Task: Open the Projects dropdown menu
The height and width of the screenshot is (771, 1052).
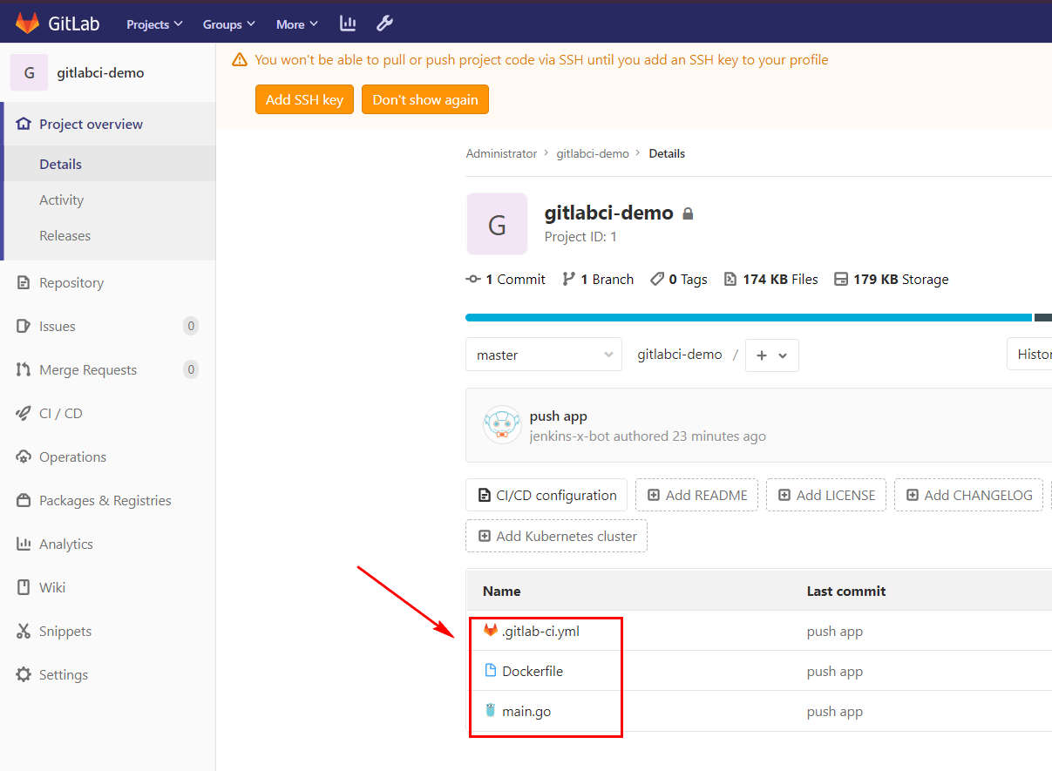Action: click(x=154, y=24)
